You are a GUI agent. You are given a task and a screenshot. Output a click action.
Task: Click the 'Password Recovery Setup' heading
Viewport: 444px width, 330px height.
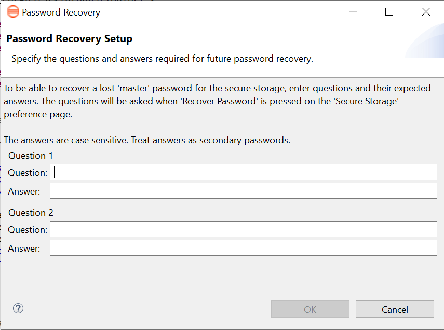tap(70, 39)
